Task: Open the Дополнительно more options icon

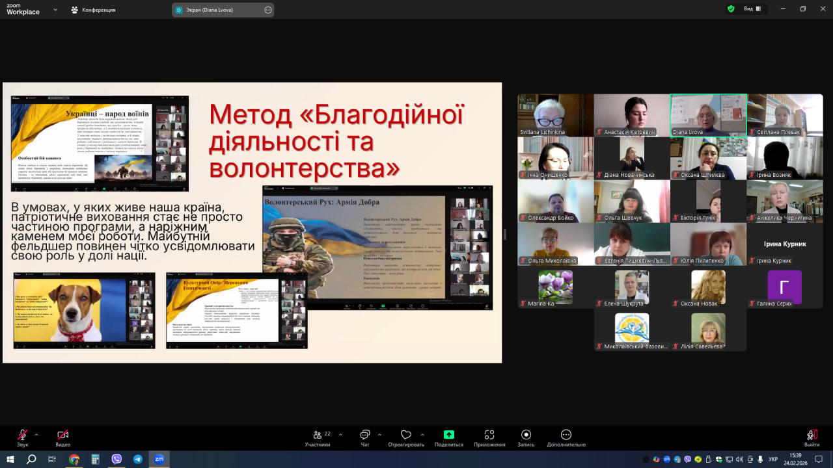Action: 566,435
